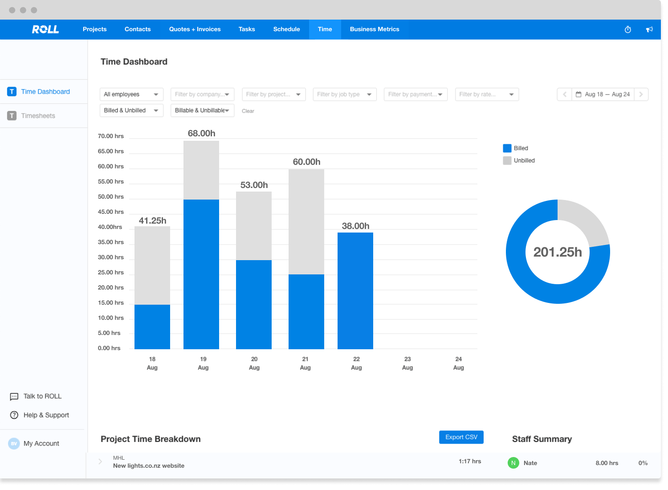
Task: Click Nate's green avatar in Staff Summary
Action: coord(513,463)
